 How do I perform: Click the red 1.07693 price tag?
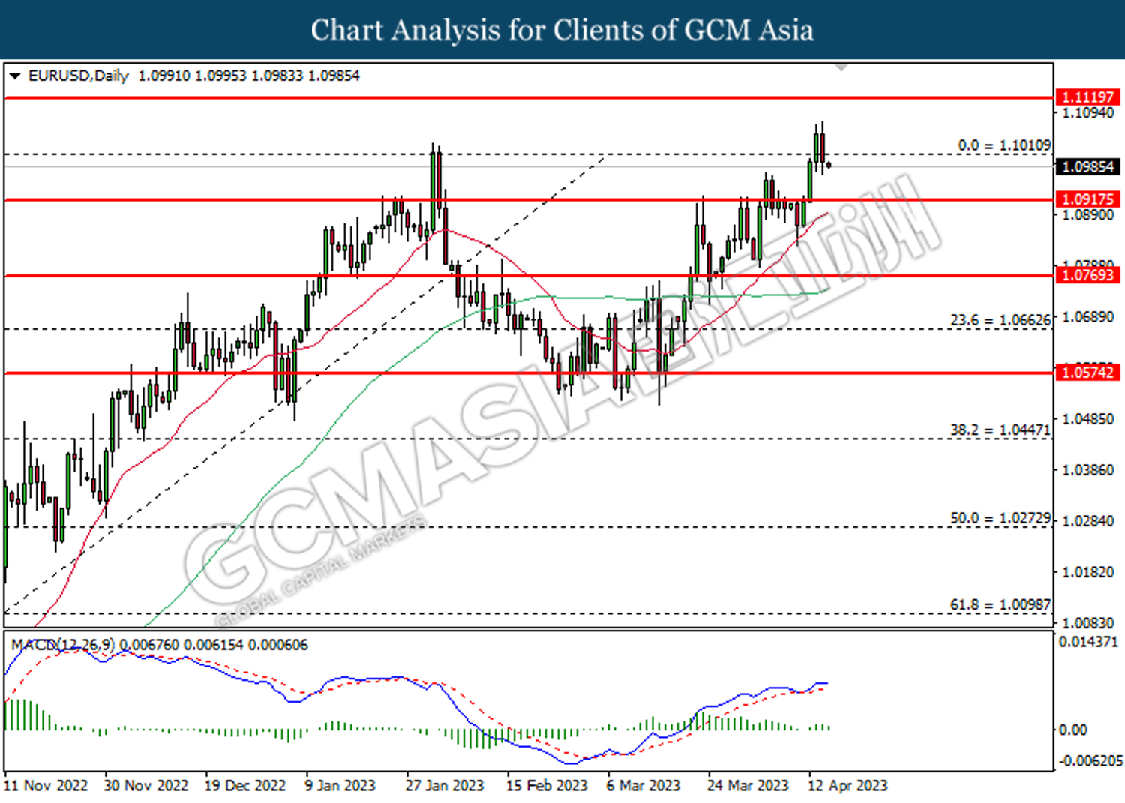point(1087,275)
